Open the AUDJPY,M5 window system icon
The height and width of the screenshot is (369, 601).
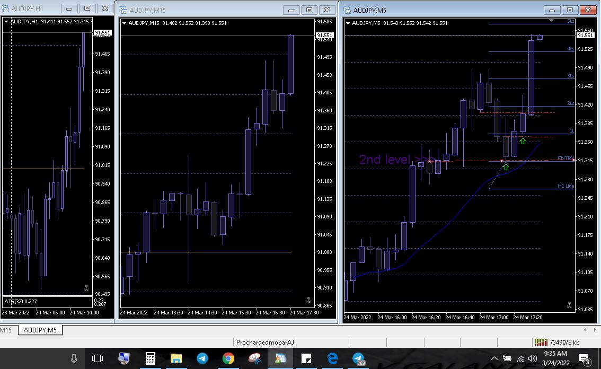(347, 10)
